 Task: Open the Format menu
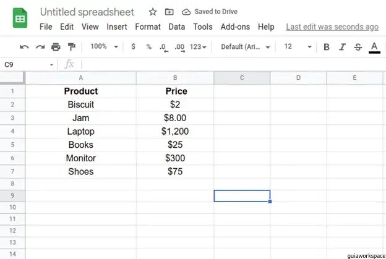pyautogui.click(x=148, y=27)
